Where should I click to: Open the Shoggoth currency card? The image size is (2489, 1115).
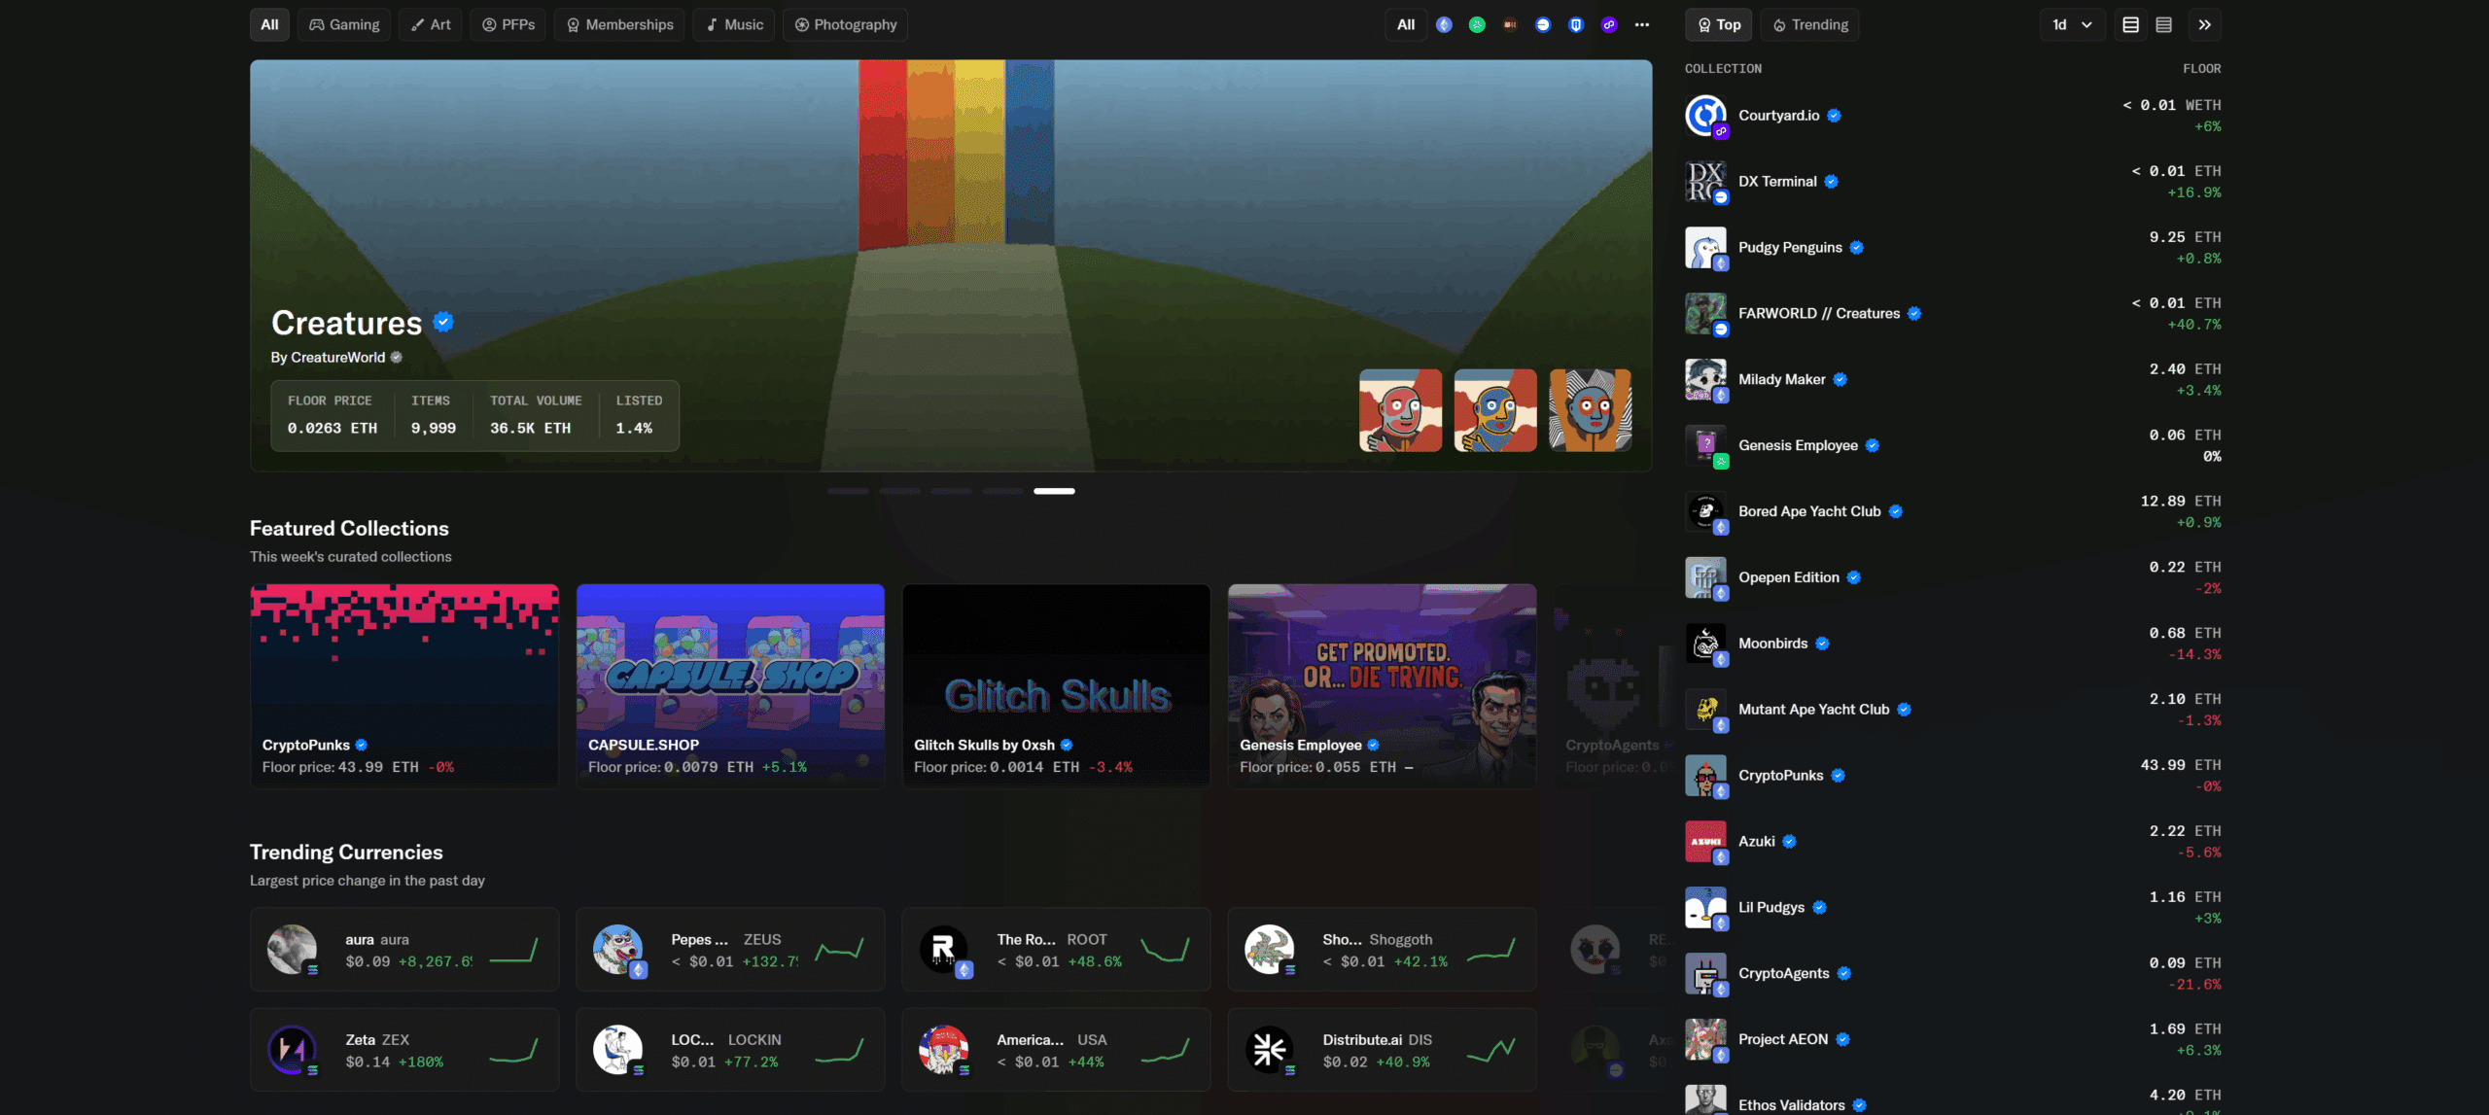[x=1382, y=950]
